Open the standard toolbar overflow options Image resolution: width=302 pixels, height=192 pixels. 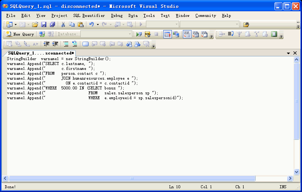click(x=298, y=25)
